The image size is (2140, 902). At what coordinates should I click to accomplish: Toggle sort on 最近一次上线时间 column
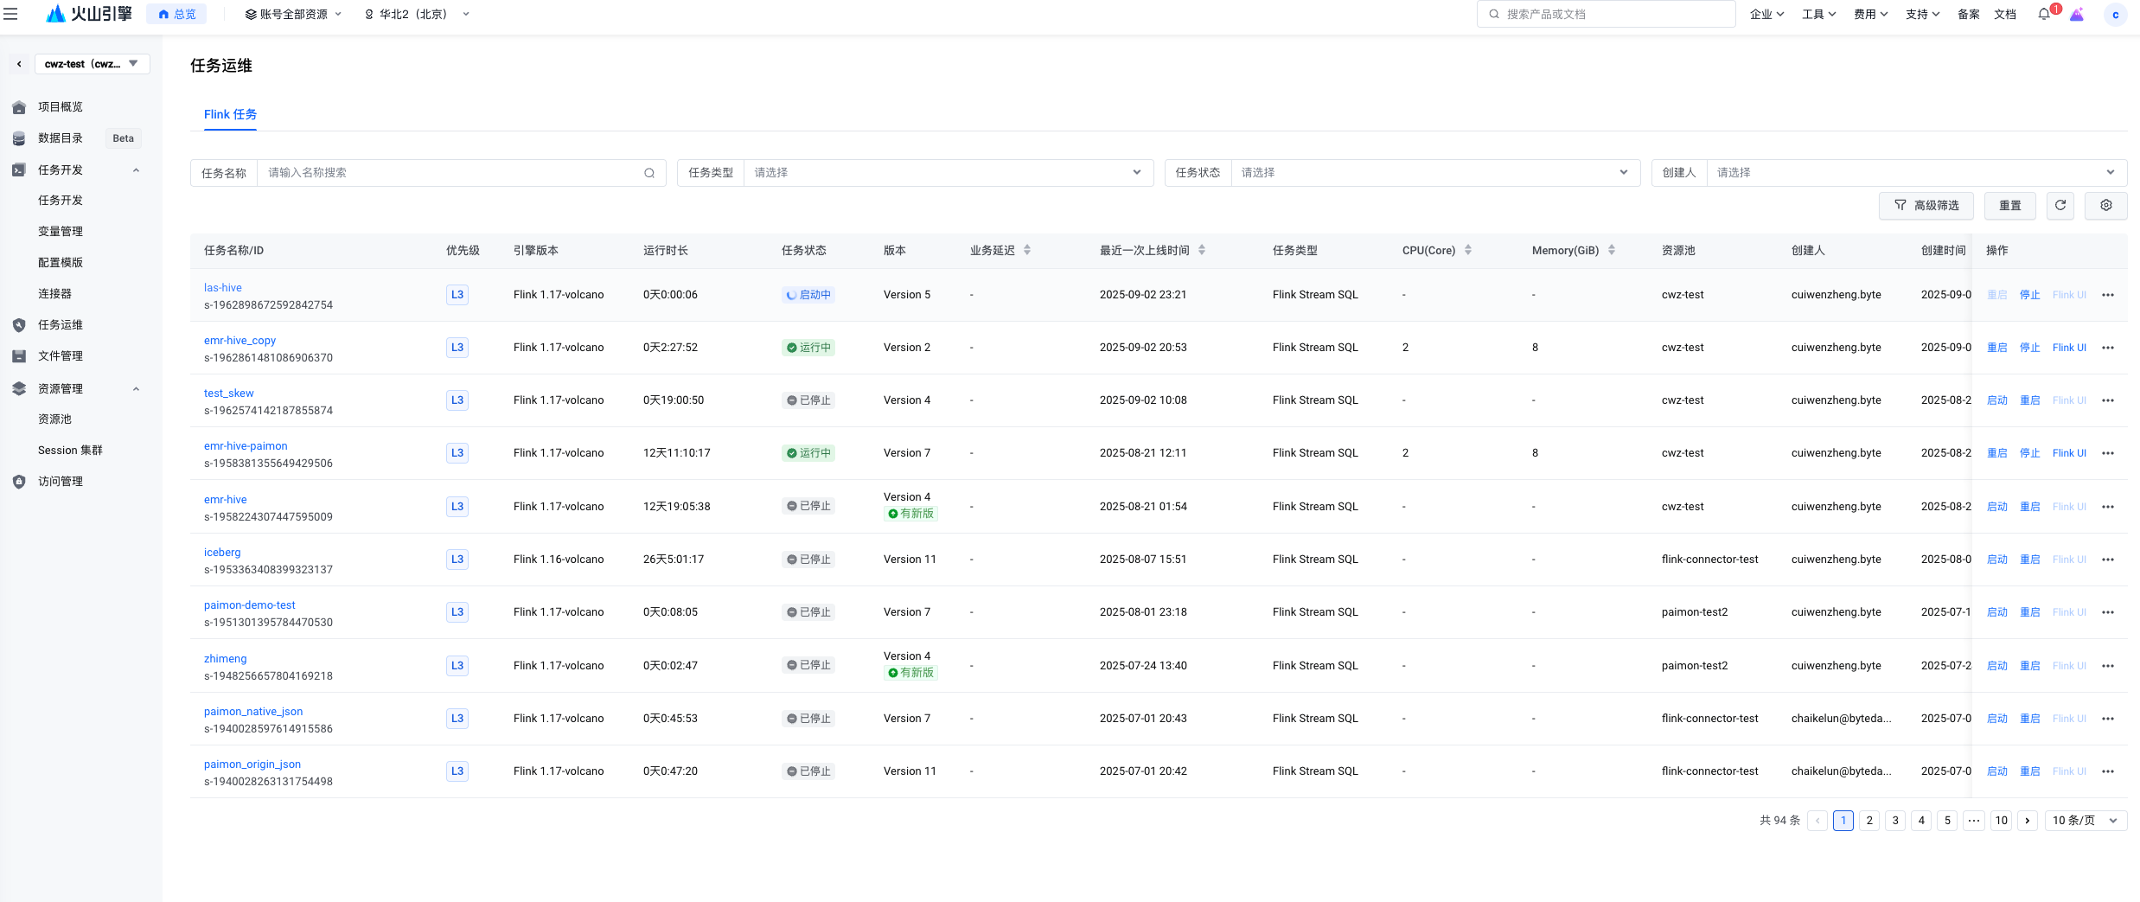[x=1202, y=251]
